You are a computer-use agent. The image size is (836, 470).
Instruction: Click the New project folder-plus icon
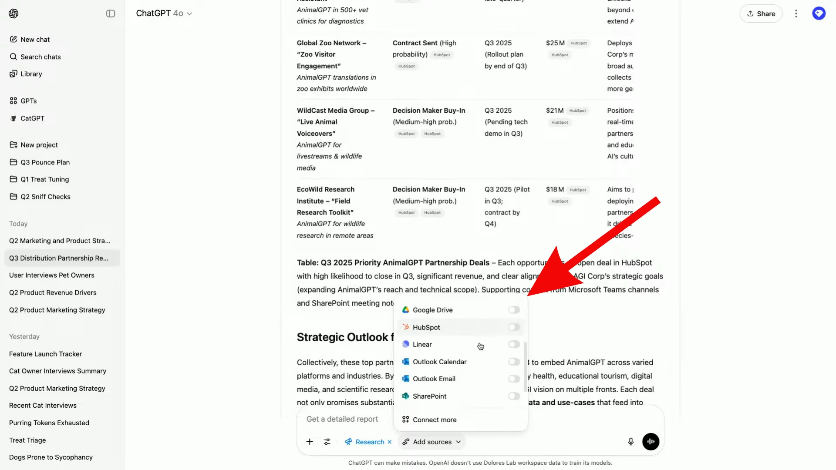pyautogui.click(x=13, y=145)
